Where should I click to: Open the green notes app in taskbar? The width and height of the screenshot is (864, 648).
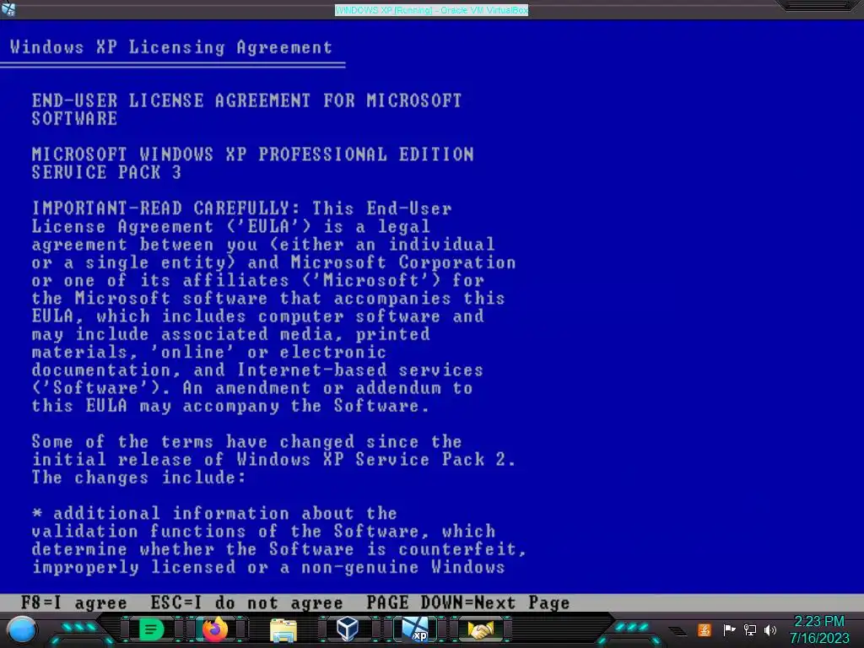pos(151,629)
